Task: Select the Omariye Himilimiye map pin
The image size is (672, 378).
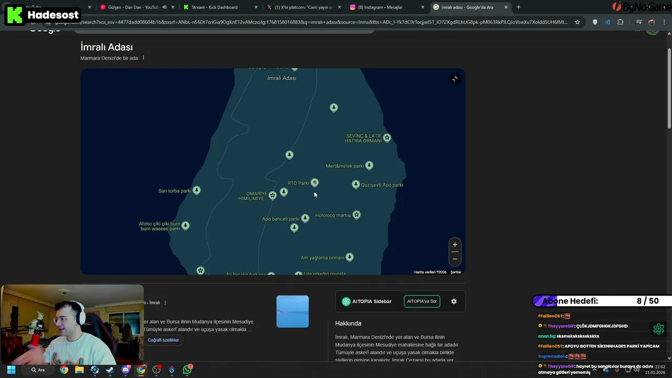Action: tap(272, 195)
